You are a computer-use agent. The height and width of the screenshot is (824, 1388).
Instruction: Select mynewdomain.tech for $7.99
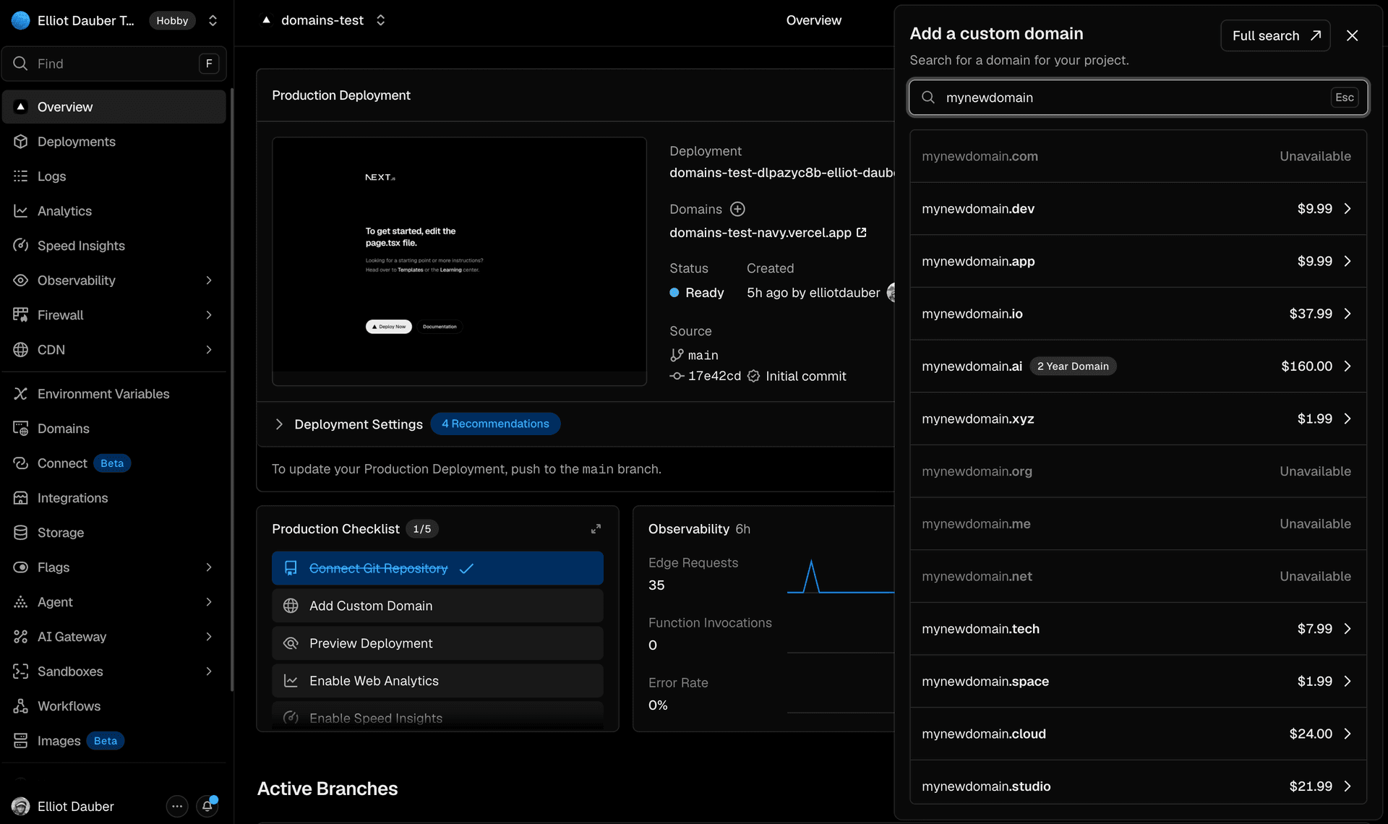[x=1138, y=629]
